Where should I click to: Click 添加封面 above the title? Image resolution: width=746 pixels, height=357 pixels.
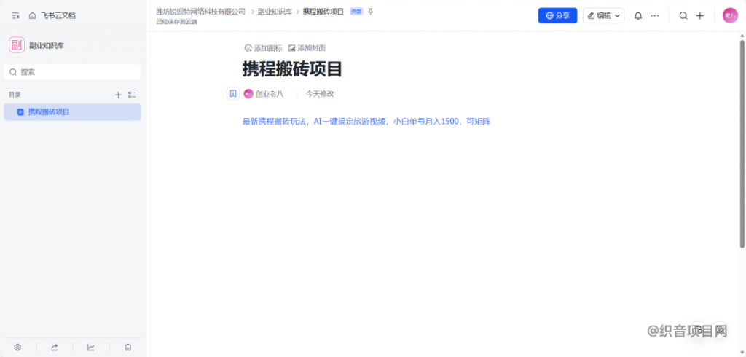(307, 48)
